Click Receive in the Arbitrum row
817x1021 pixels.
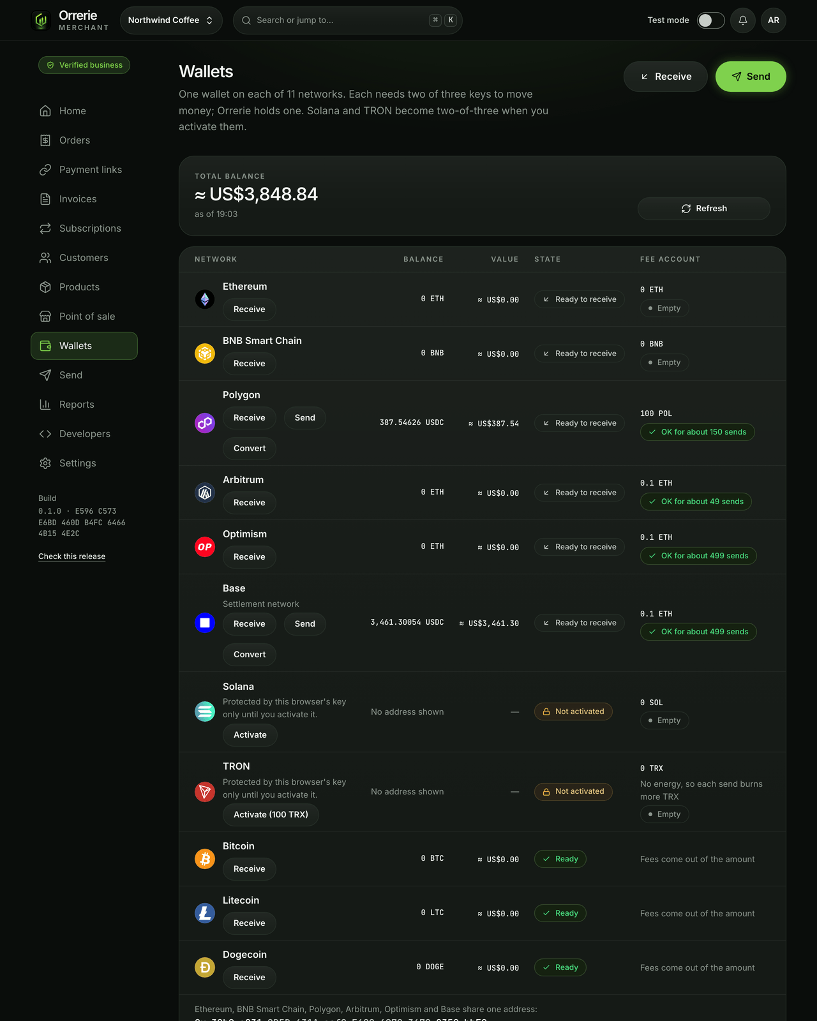pyautogui.click(x=250, y=503)
